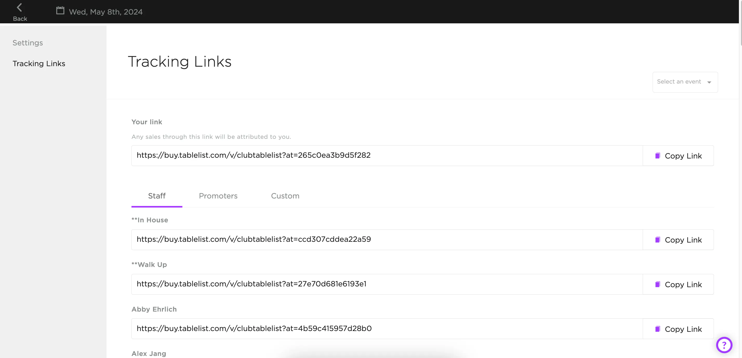Screen dimensions: 742x358
Task: Click copy icon for In House link
Action: [x=657, y=240]
